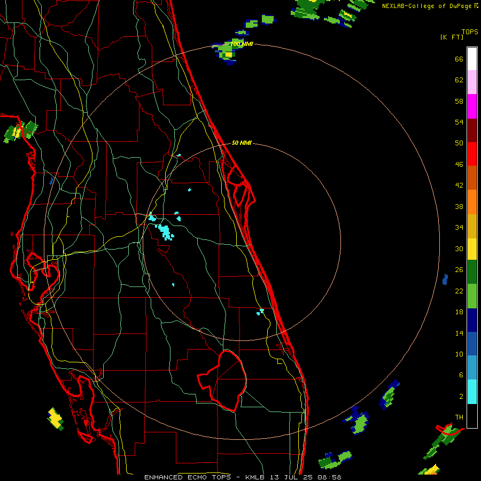The image size is (481, 481).
Task: Click the KMLB station identifier in caption
Action: (x=256, y=477)
